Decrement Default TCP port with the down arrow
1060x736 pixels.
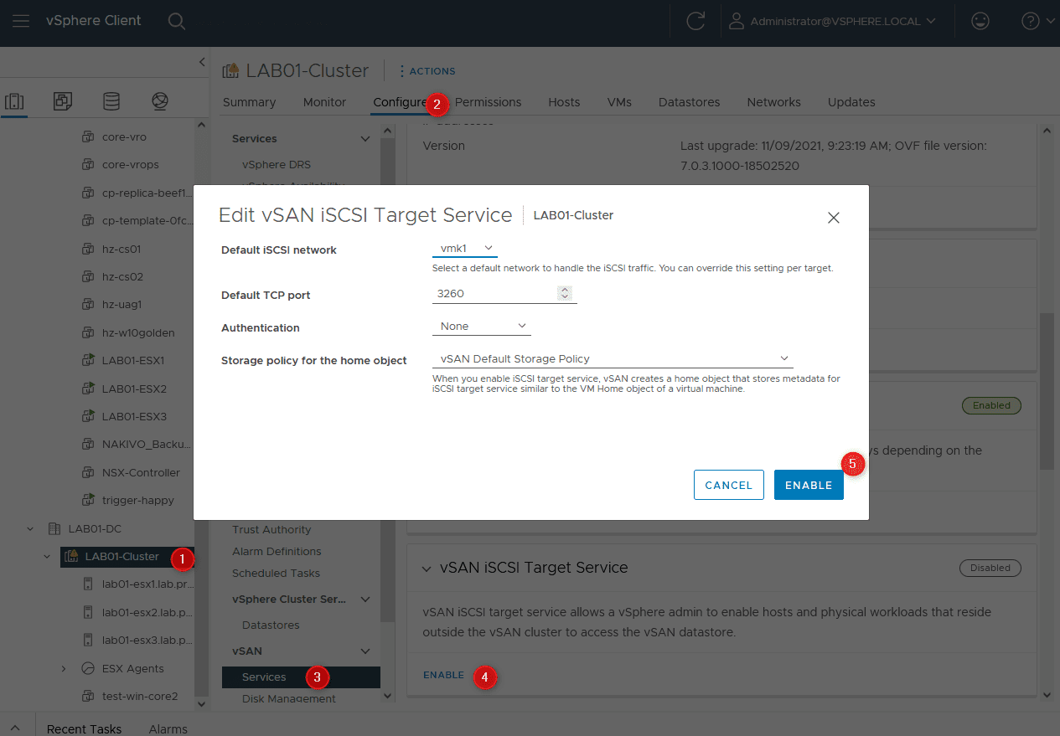[x=566, y=297]
